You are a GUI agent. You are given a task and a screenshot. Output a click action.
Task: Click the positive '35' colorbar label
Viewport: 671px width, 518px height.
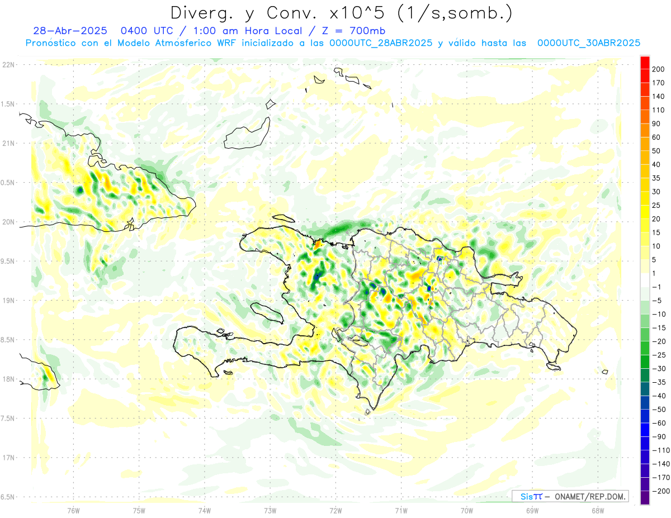656,178
